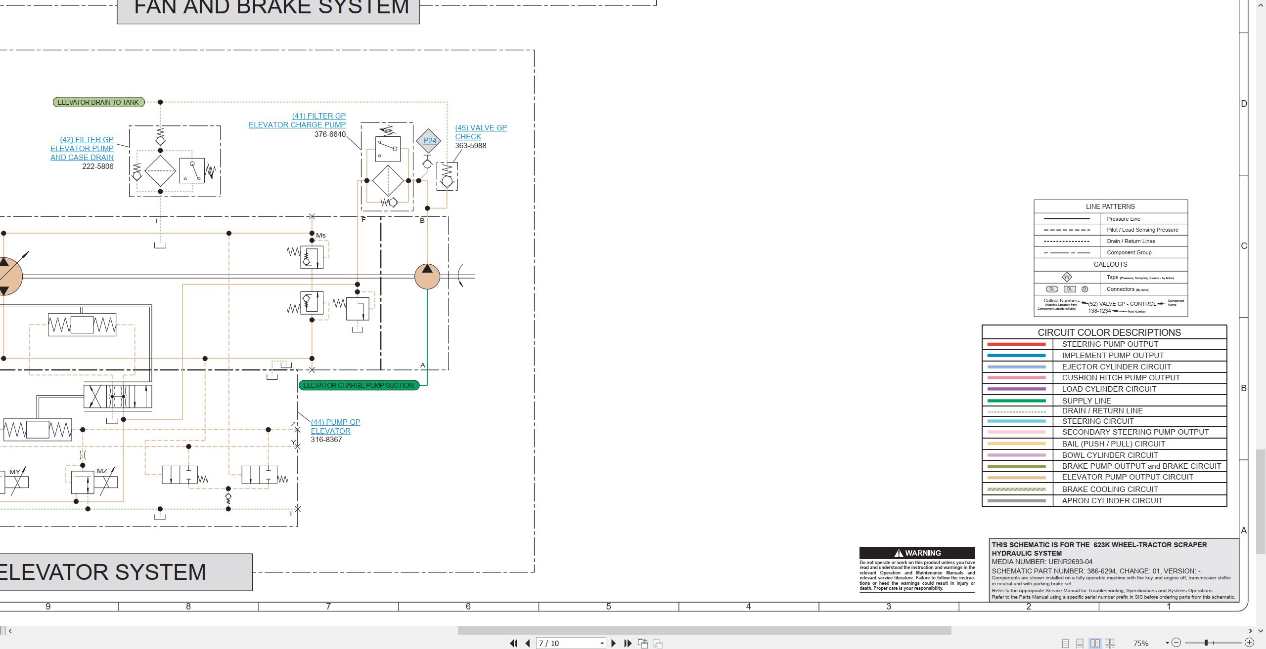The height and width of the screenshot is (649, 1266).
Task: Click part number 316-8367
Action: point(326,440)
